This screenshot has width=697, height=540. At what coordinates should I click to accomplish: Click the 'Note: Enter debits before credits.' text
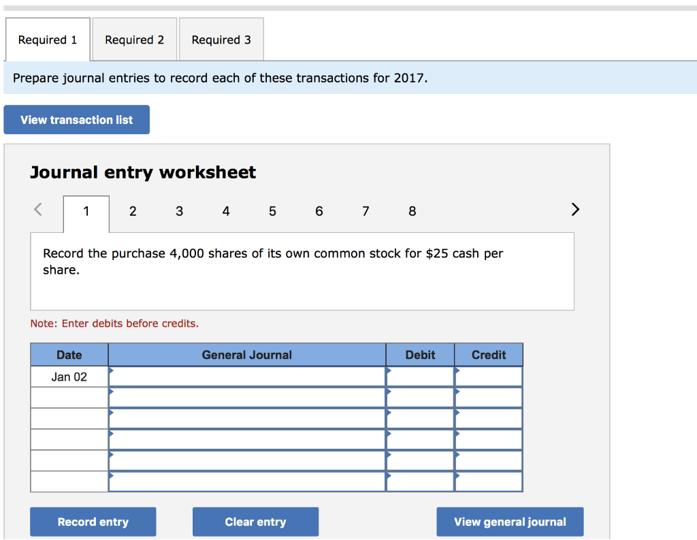pos(114,323)
